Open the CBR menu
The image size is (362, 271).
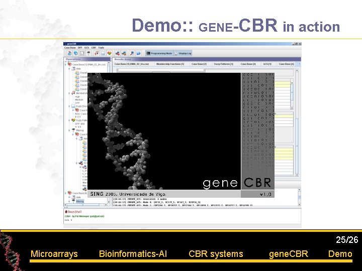pyautogui.click(x=94, y=48)
